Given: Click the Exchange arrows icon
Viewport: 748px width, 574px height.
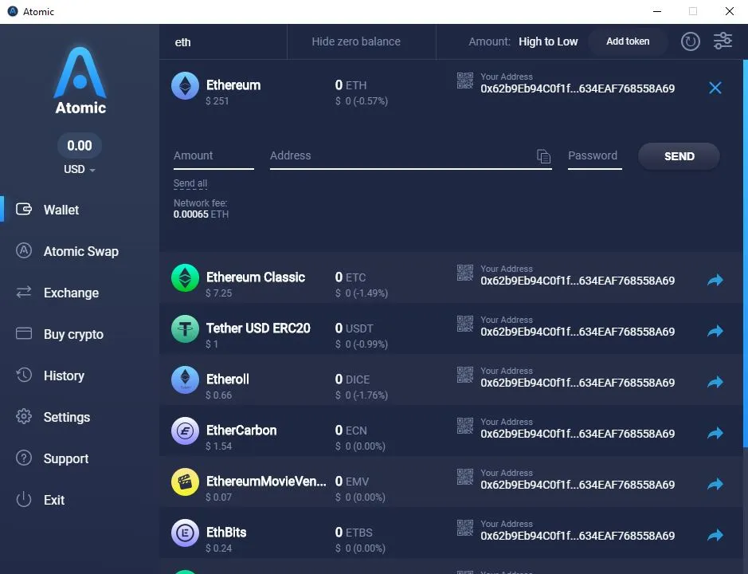Looking at the screenshot, I should (x=24, y=292).
